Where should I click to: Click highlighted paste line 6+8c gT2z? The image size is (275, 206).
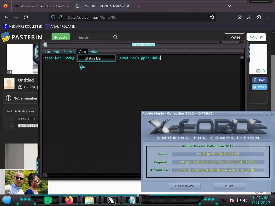point(28,126)
